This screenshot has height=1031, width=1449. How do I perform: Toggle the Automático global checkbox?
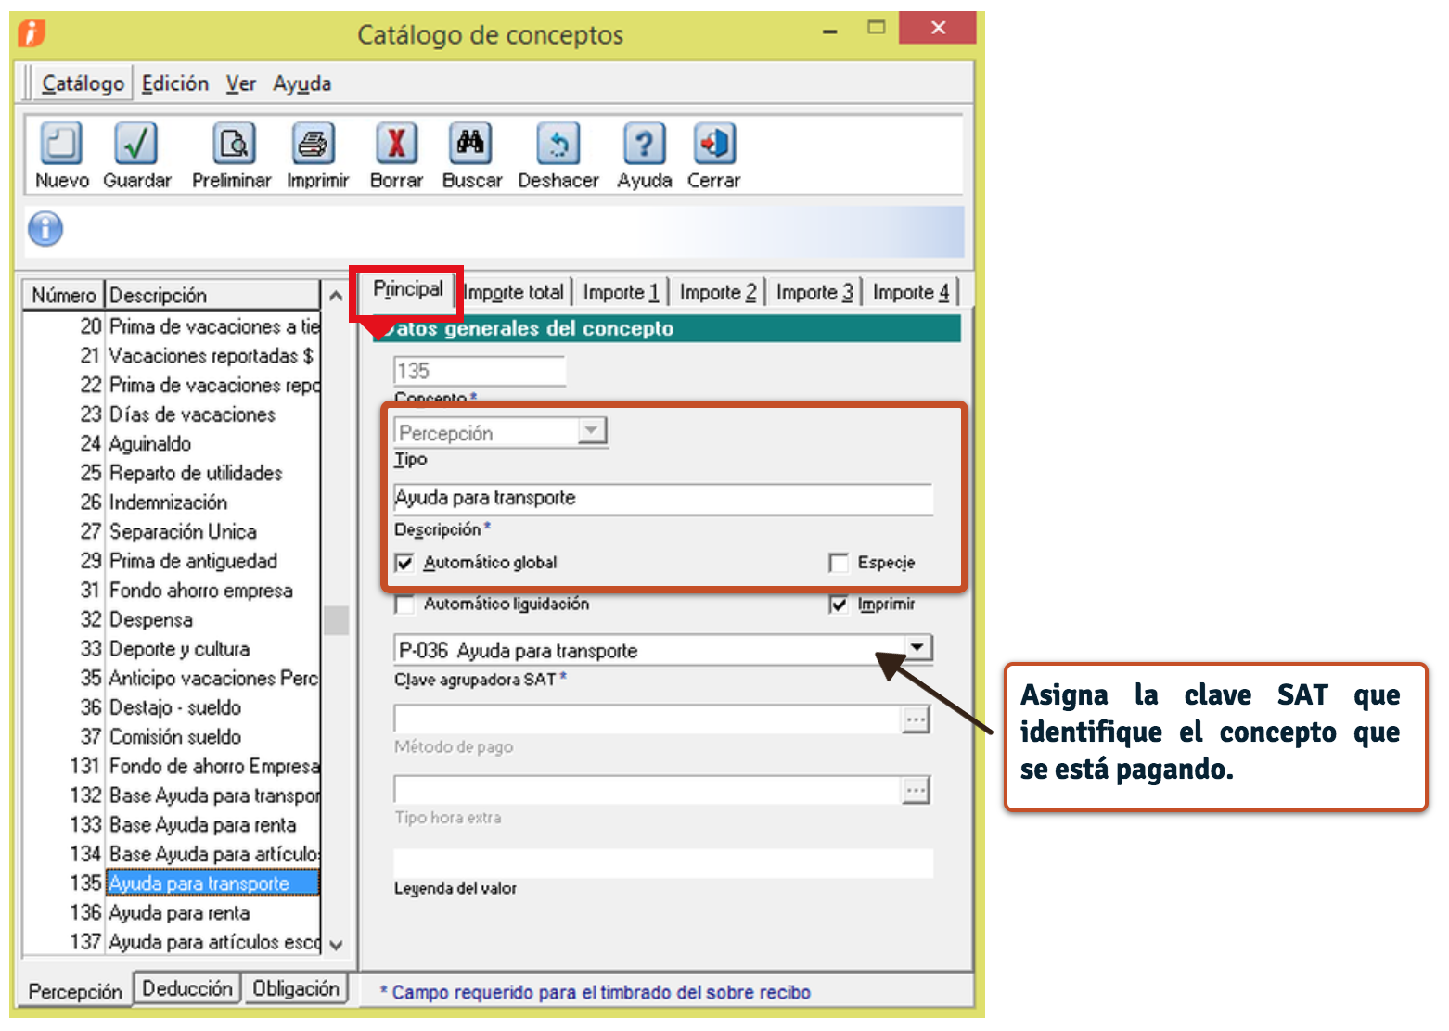(404, 563)
